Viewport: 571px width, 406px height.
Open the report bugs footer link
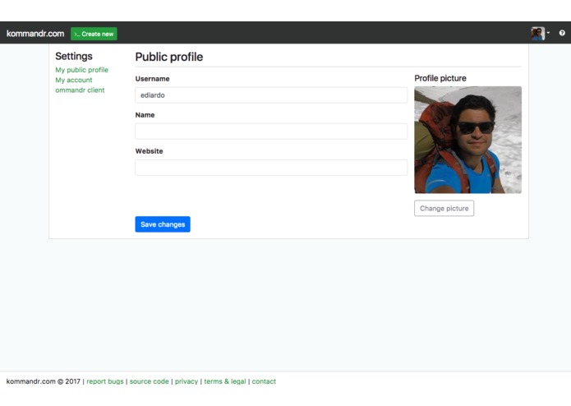coord(105,381)
